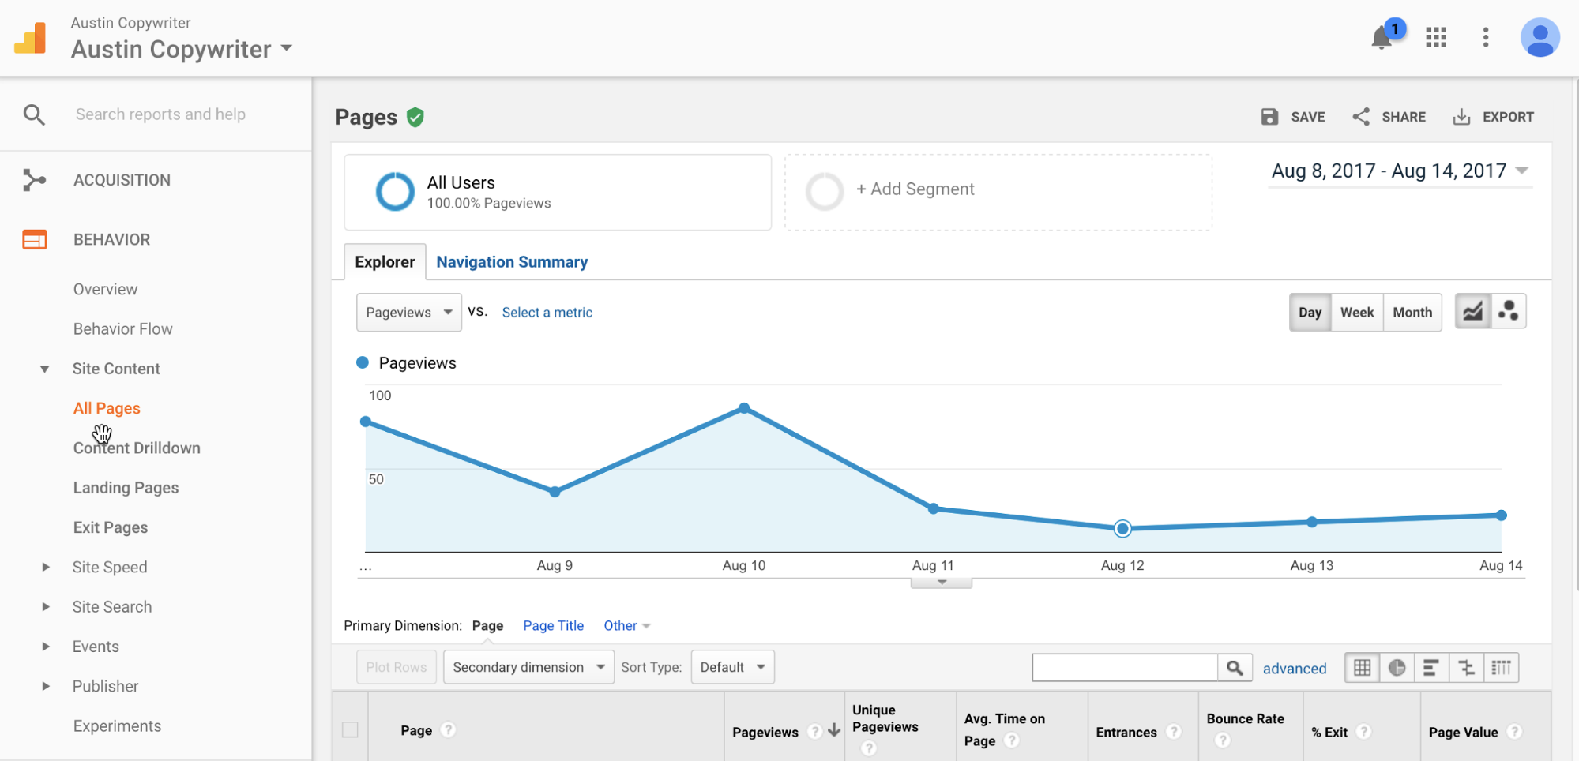Open the search magnifier in the table toolbar
This screenshot has width=1579, height=761.
[1235, 667]
